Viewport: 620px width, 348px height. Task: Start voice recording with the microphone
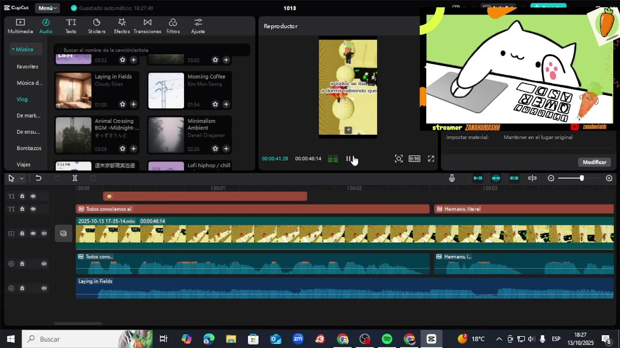pos(452,178)
